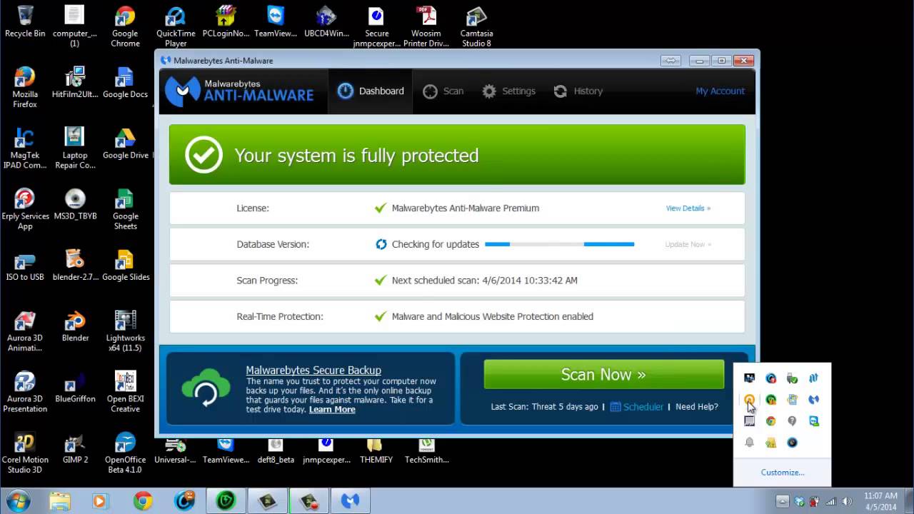The width and height of the screenshot is (914, 514).
Task: Select the Blender desktop shortcut
Action: coord(75,326)
